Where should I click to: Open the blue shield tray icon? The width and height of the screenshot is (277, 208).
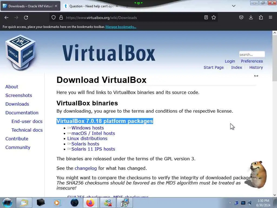[236, 203]
